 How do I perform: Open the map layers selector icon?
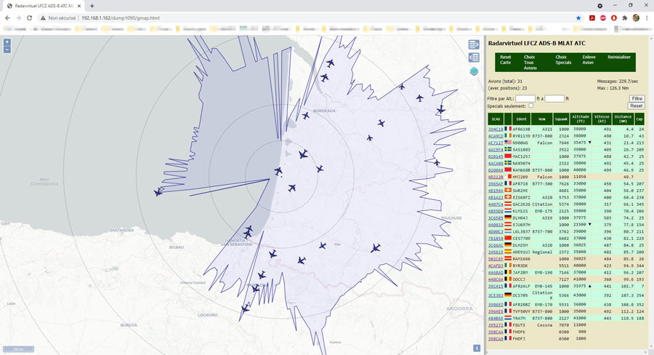(x=474, y=71)
